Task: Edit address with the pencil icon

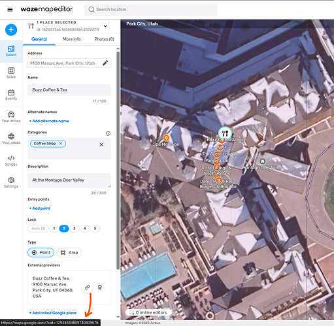Action: pyautogui.click(x=105, y=63)
